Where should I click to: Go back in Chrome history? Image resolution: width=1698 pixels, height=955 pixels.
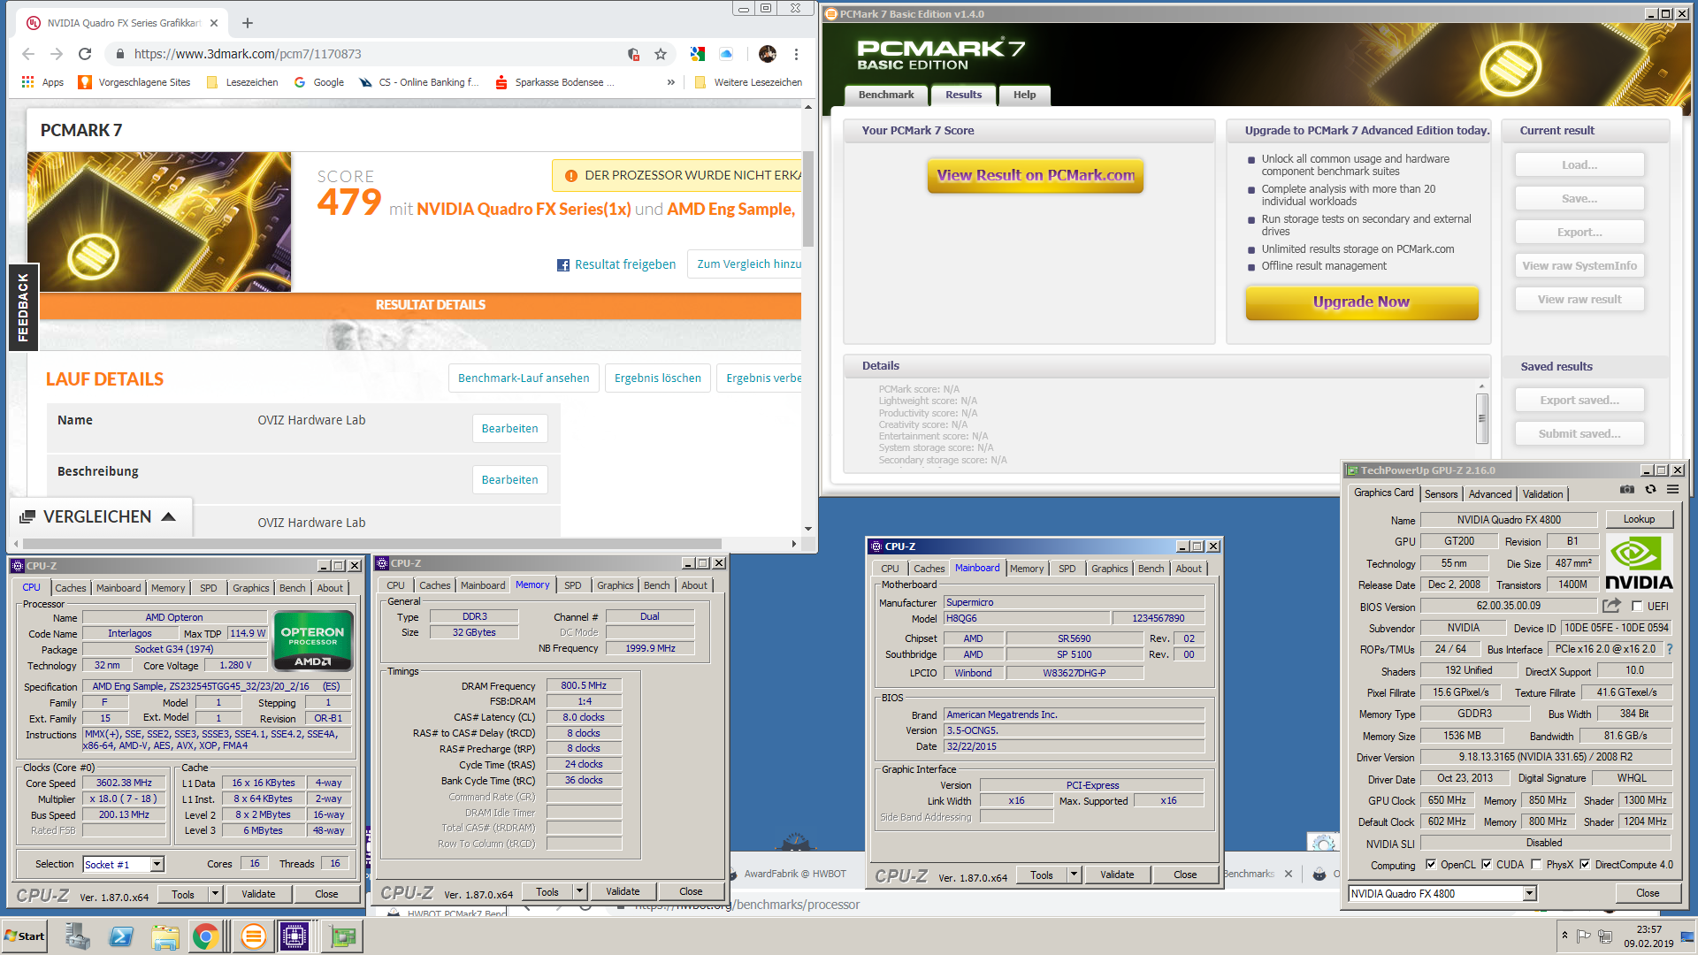click(28, 54)
